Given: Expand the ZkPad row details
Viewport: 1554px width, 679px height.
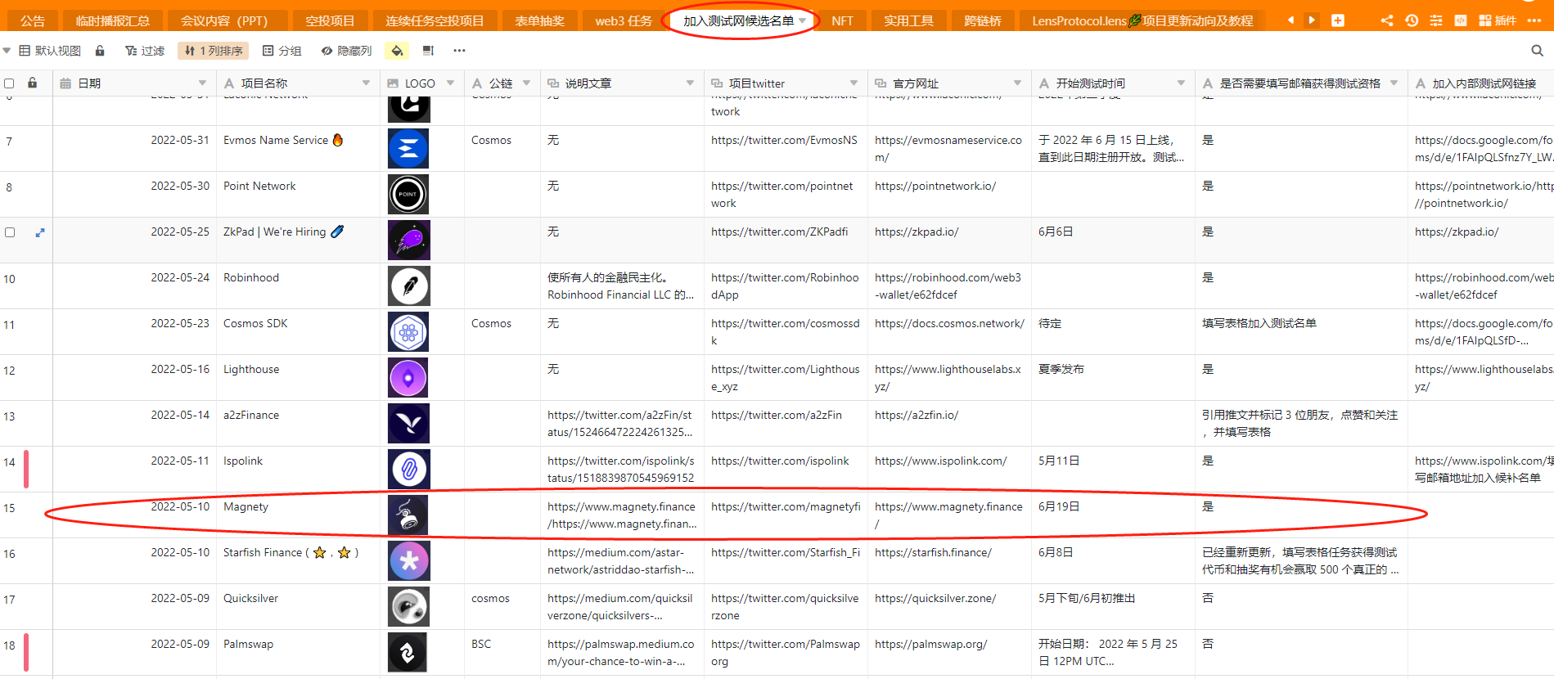Looking at the screenshot, I should pos(40,233).
